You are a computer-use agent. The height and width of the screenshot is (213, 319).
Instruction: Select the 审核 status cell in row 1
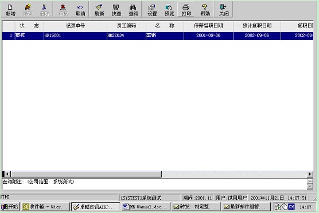coord(29,35)
